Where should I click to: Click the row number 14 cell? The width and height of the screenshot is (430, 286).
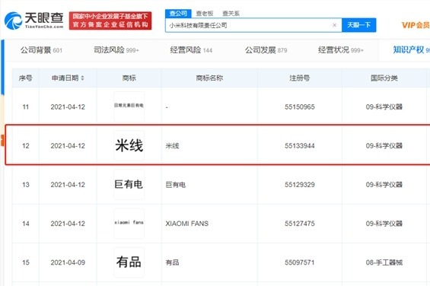tap(26, 224)
